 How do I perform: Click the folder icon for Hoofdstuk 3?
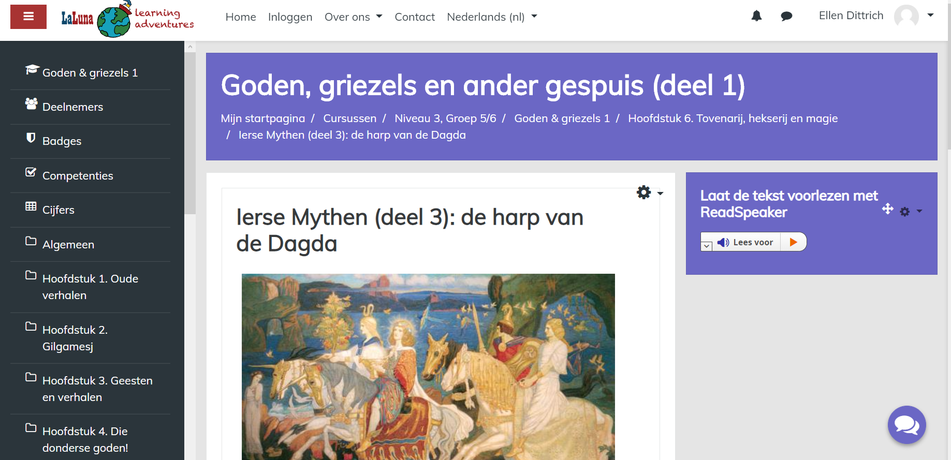[x=31, y=377]
